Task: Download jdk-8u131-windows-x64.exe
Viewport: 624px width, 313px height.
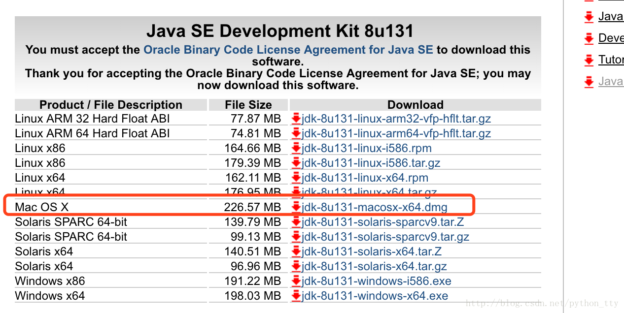Action: coord(375,296)
